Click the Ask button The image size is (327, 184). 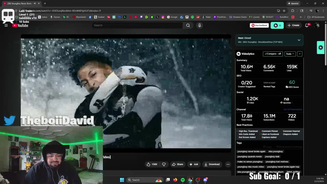point(194,164)
